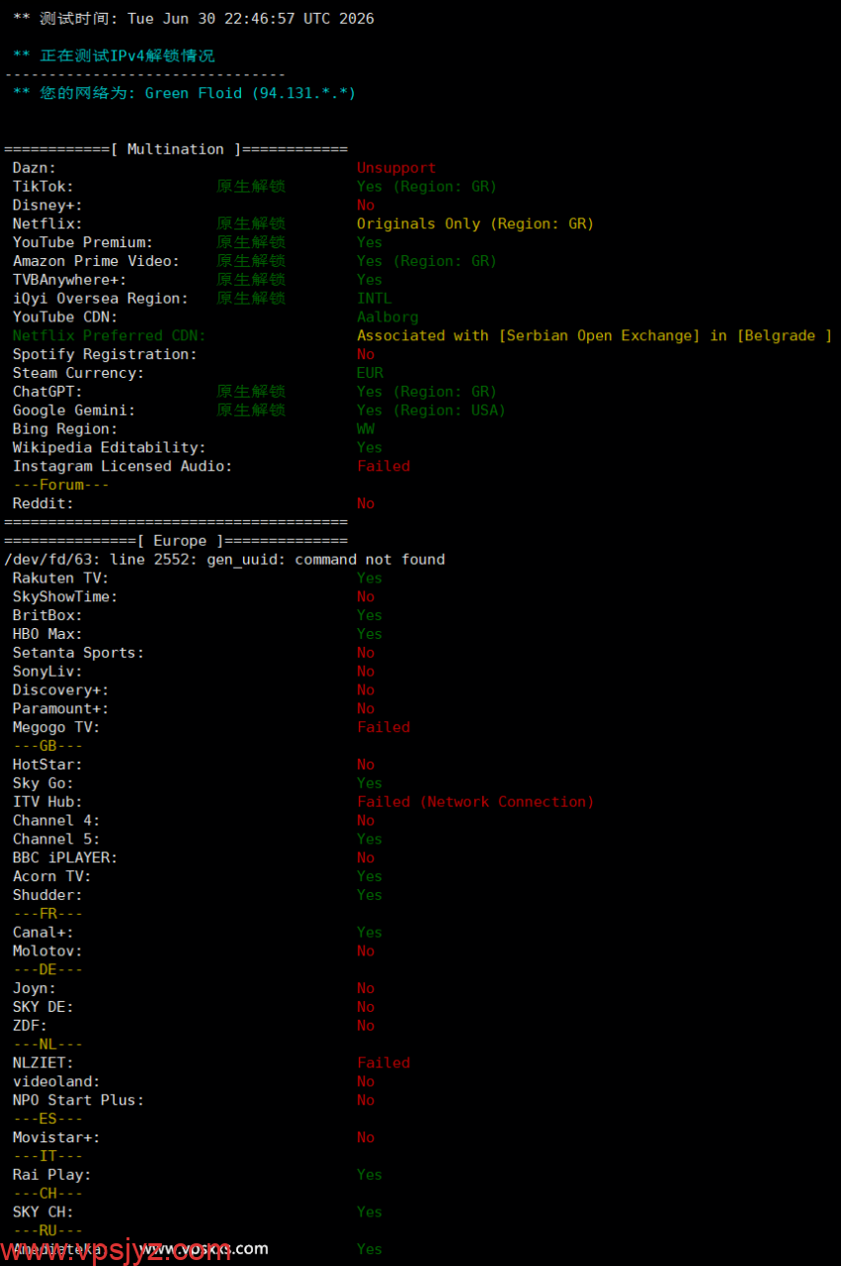
Task: Click the Rakuten TV row label
Action: 61,579
